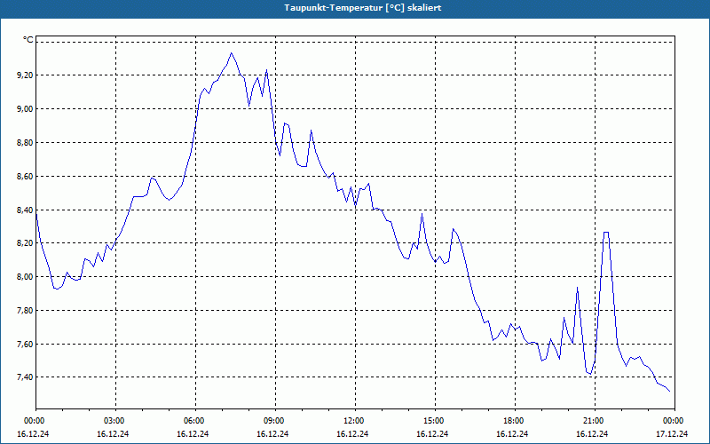710x444 pixels.
Task: Click the 16.12.24 date under 06:00
Action: (193, 434)
